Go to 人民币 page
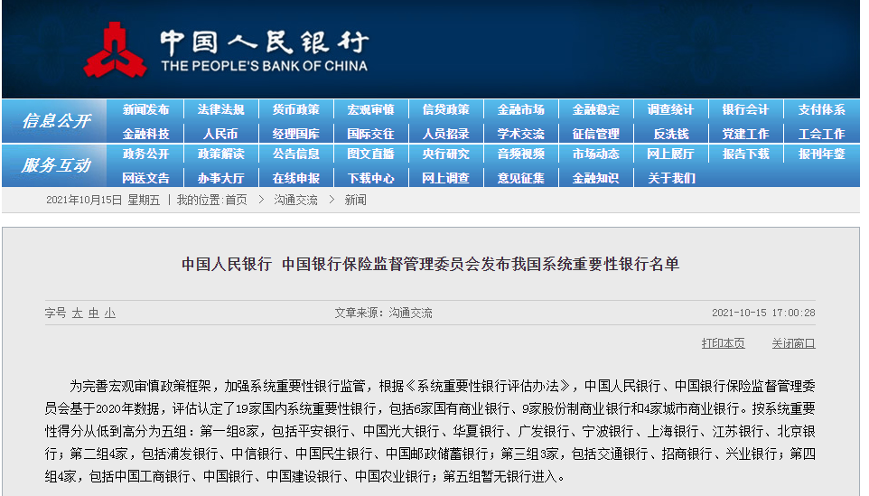 (220, 134)
